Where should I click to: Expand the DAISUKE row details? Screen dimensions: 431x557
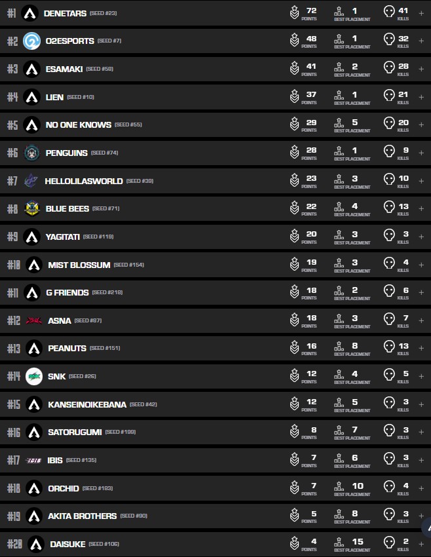tap(421, 544)
